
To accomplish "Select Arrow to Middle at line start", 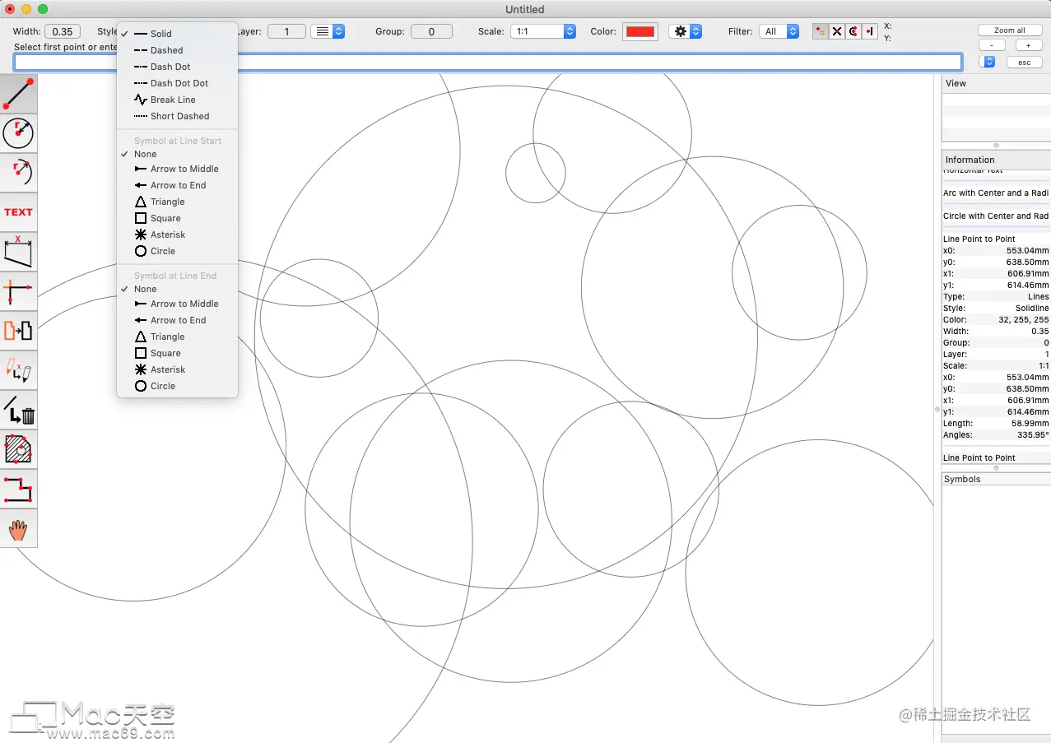I will click(x=177, y=169).
